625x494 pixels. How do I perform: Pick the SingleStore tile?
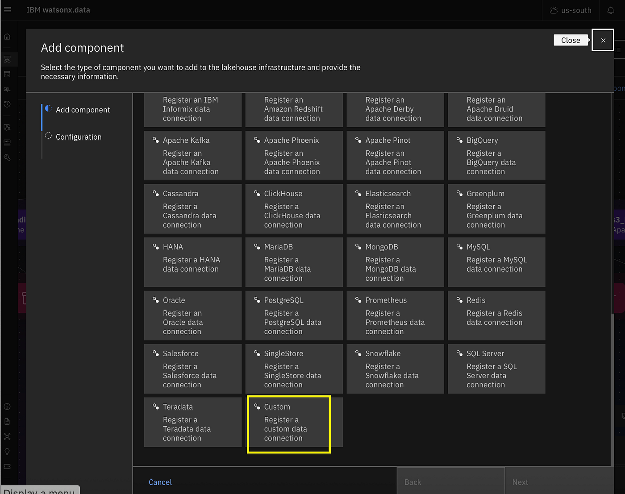click(x=294, y=369)
